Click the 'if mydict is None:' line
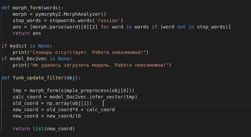This screenshot has width=251, height=137. pos(27,46)
